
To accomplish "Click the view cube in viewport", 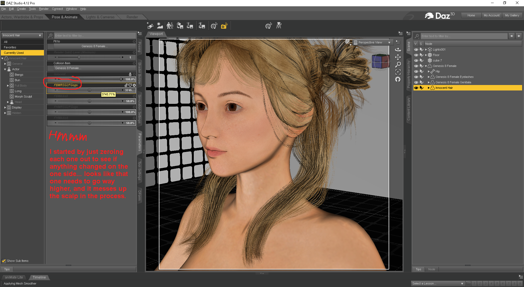I will (380, 61).
